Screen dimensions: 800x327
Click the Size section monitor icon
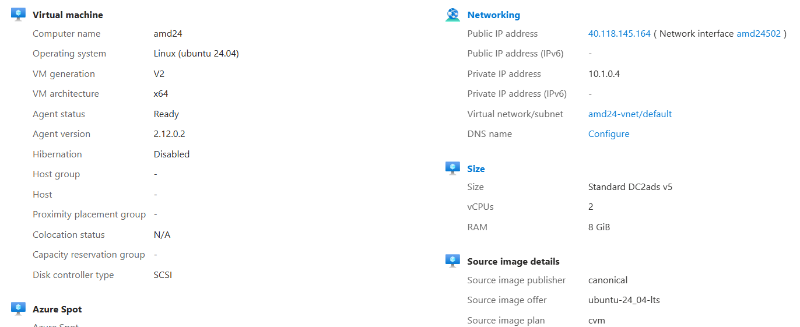(x=452, y=168)
